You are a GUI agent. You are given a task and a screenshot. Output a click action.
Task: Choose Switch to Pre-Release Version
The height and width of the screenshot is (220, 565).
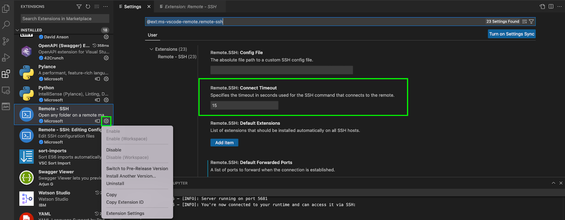click(x=137, y=169)
